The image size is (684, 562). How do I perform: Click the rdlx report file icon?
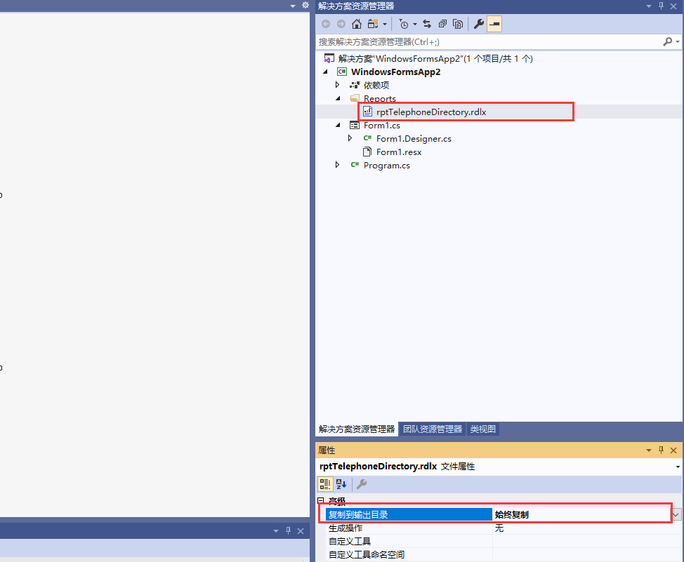pyautogui.click(x=367, y=112)
